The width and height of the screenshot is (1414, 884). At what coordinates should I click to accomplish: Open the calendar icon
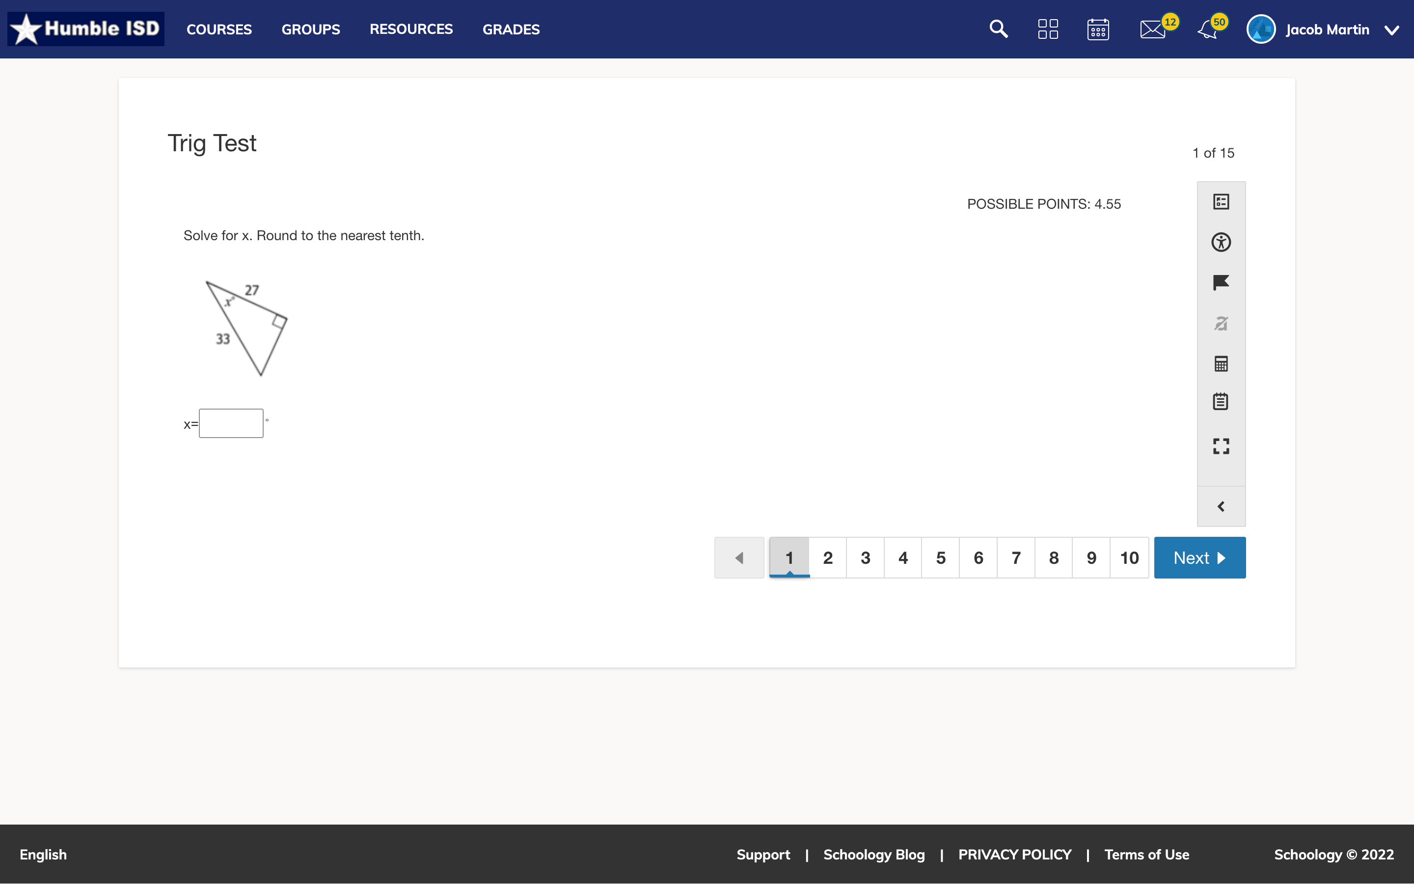[x=1098, y=29]
